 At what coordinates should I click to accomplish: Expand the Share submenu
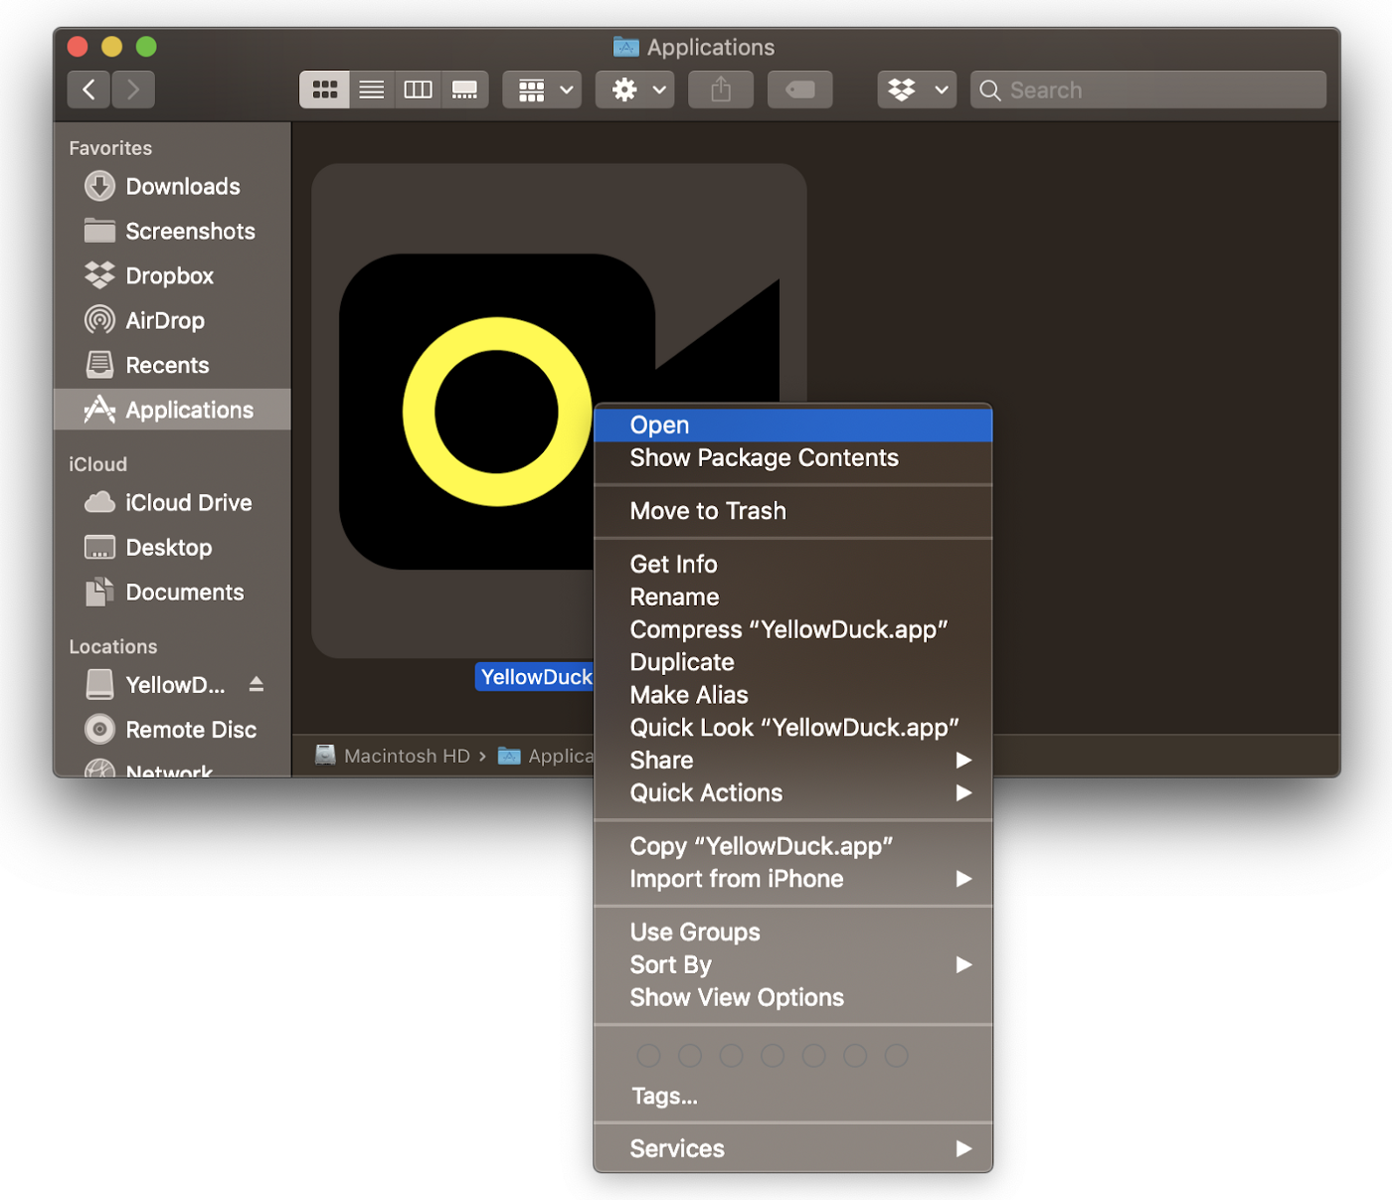pos(793,761)
